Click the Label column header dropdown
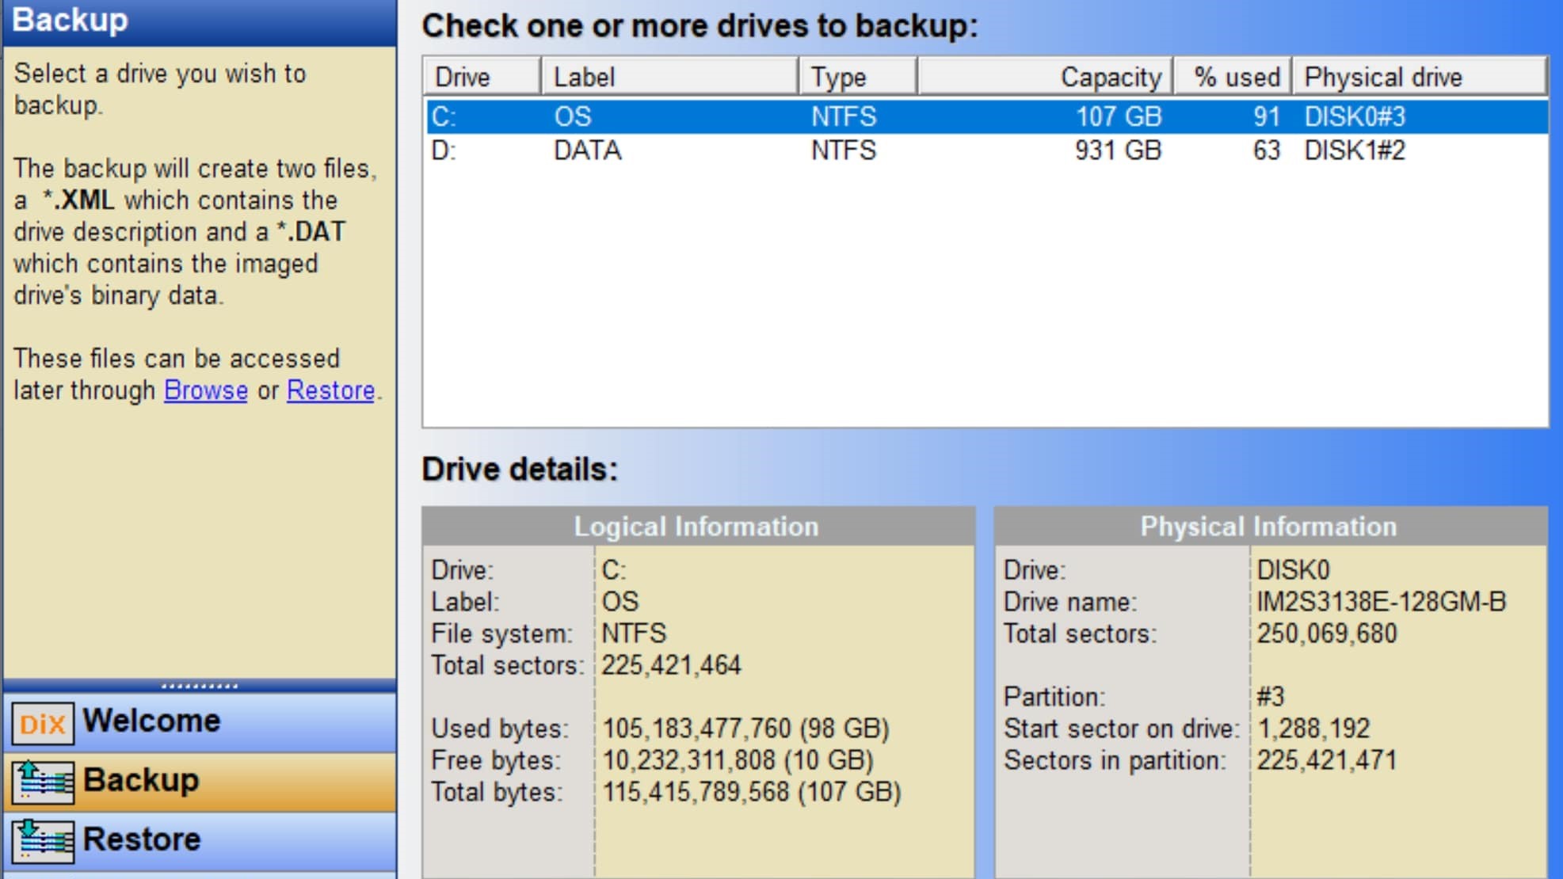 (668, 78)
